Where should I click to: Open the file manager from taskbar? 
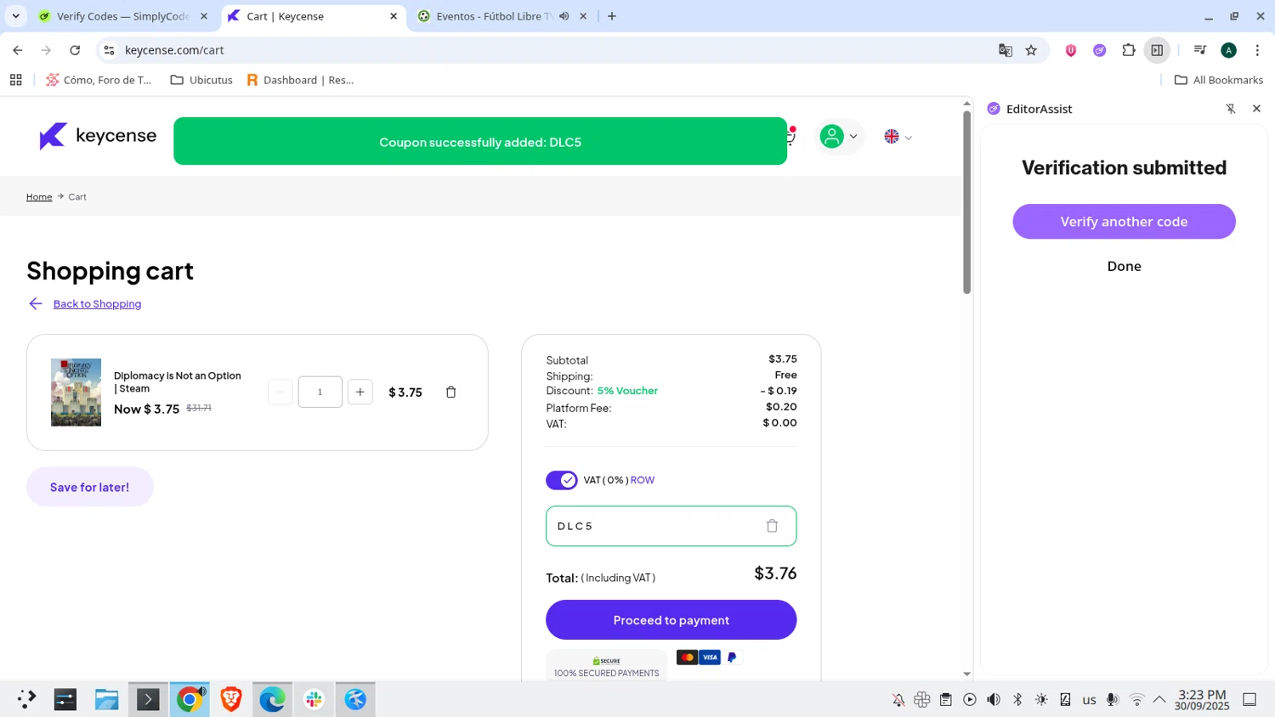coord(106,699)
